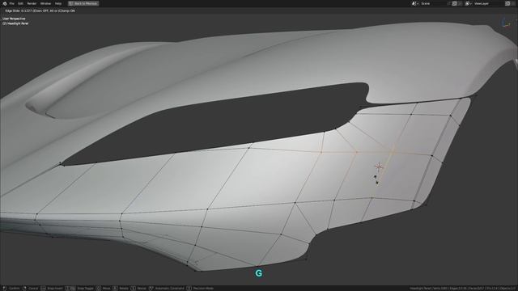
Task: Click the Automatic Constraint icon in status bar
Action: tap(151, 288)
